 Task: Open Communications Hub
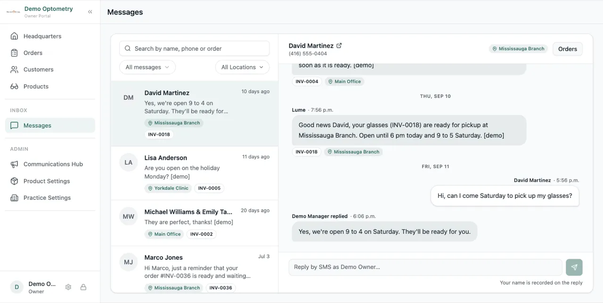pos(50,164)
